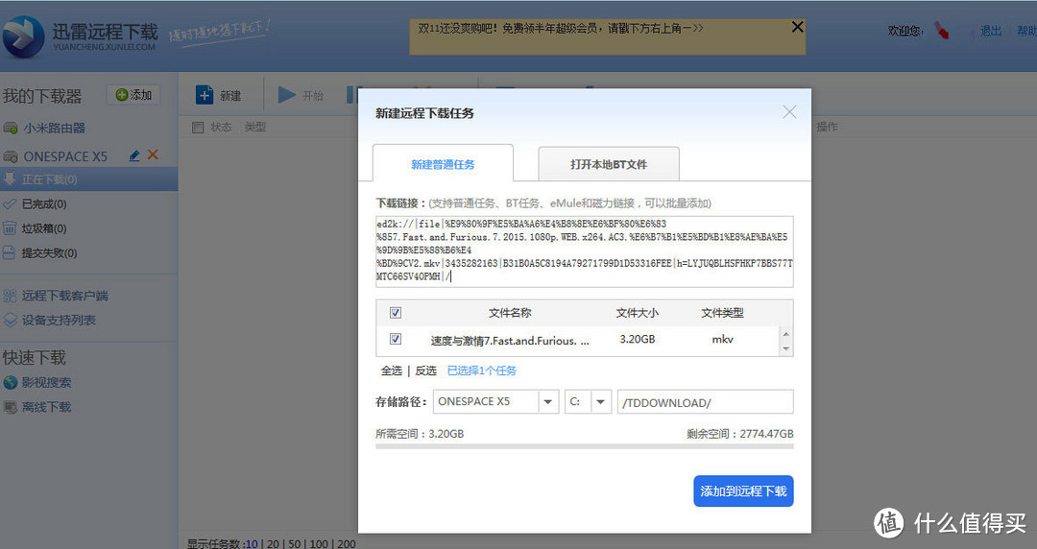Click the /TDDOWNLOAD/ path field

705,401
